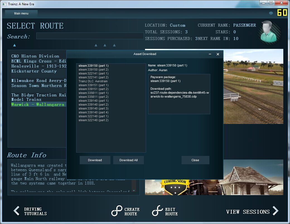Close the Asset Download dialog via Close button

click(x=195, y=160)
